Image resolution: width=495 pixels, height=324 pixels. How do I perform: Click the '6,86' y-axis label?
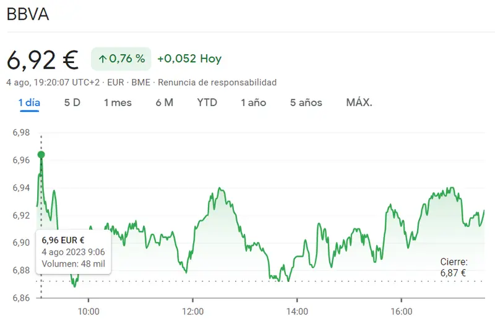(21, 298)
